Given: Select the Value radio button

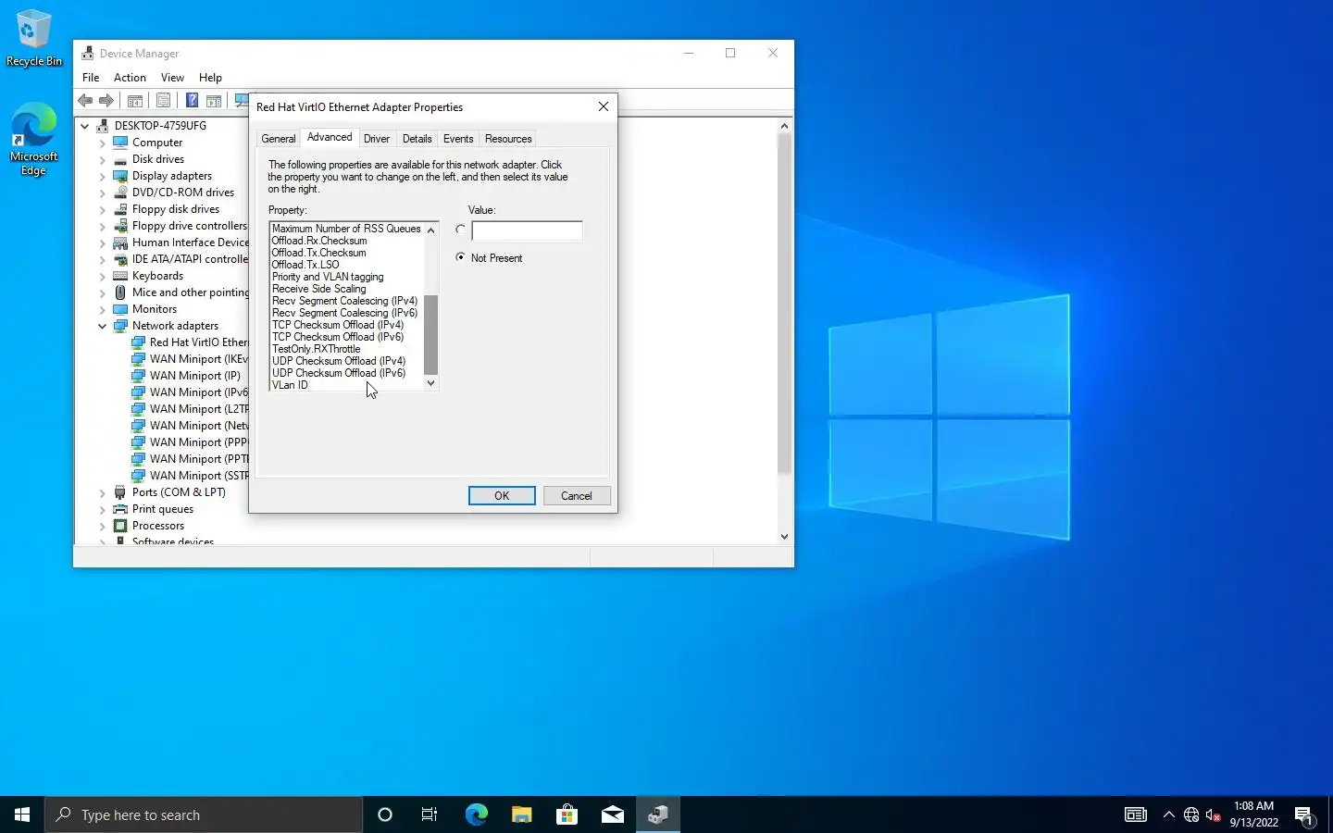Looking at the screenshot, I should (460, 230).
